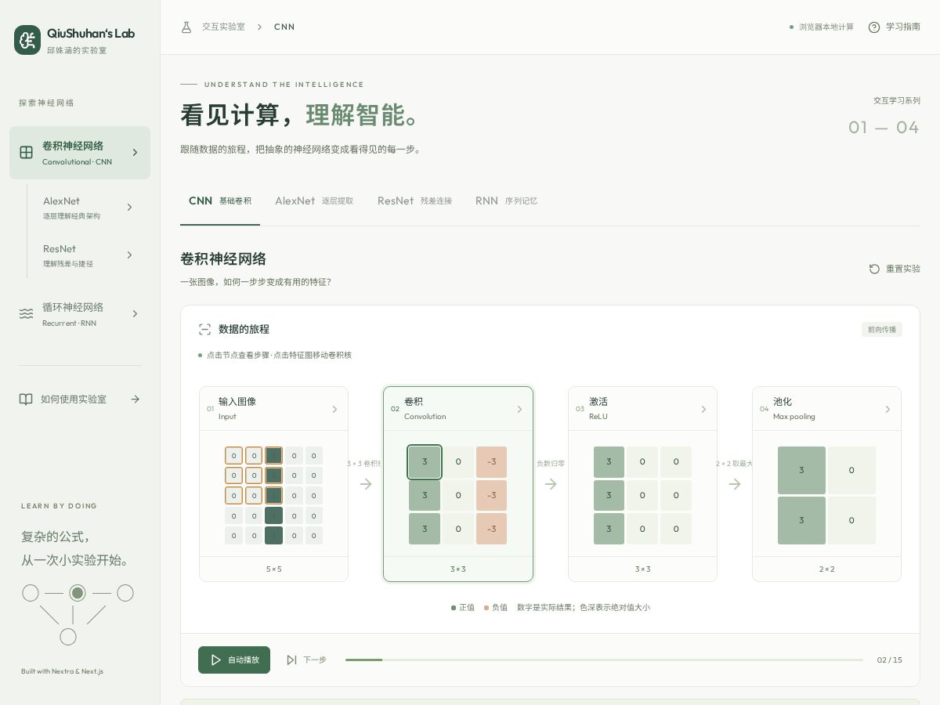
Task: Click the 2×2 size label
Action: [x=826, y=569]
